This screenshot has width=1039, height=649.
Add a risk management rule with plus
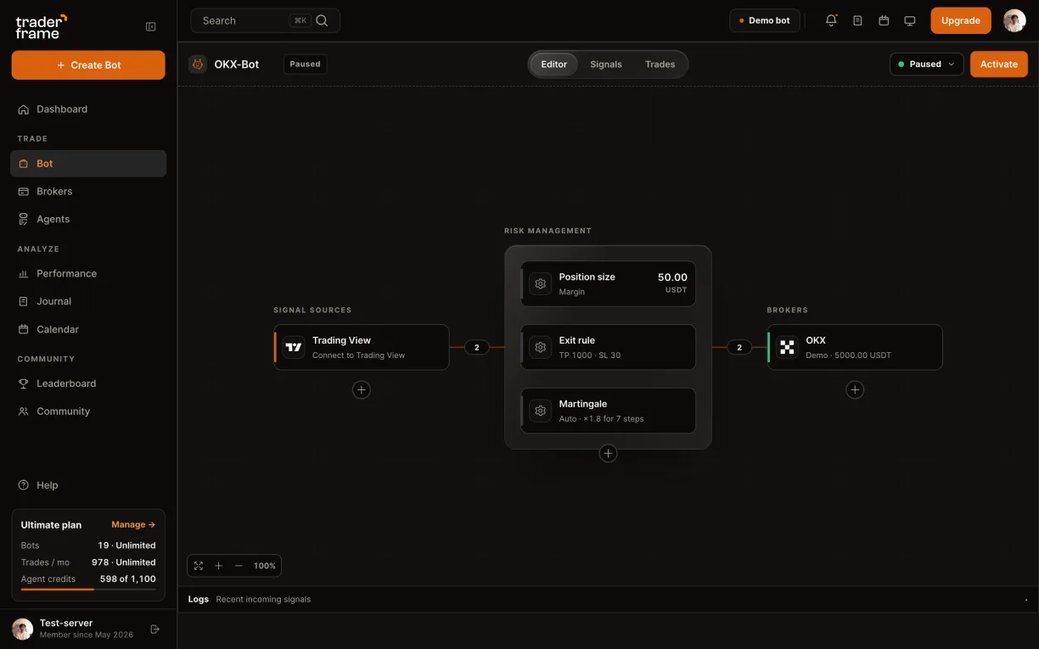[x=608, y=453]
